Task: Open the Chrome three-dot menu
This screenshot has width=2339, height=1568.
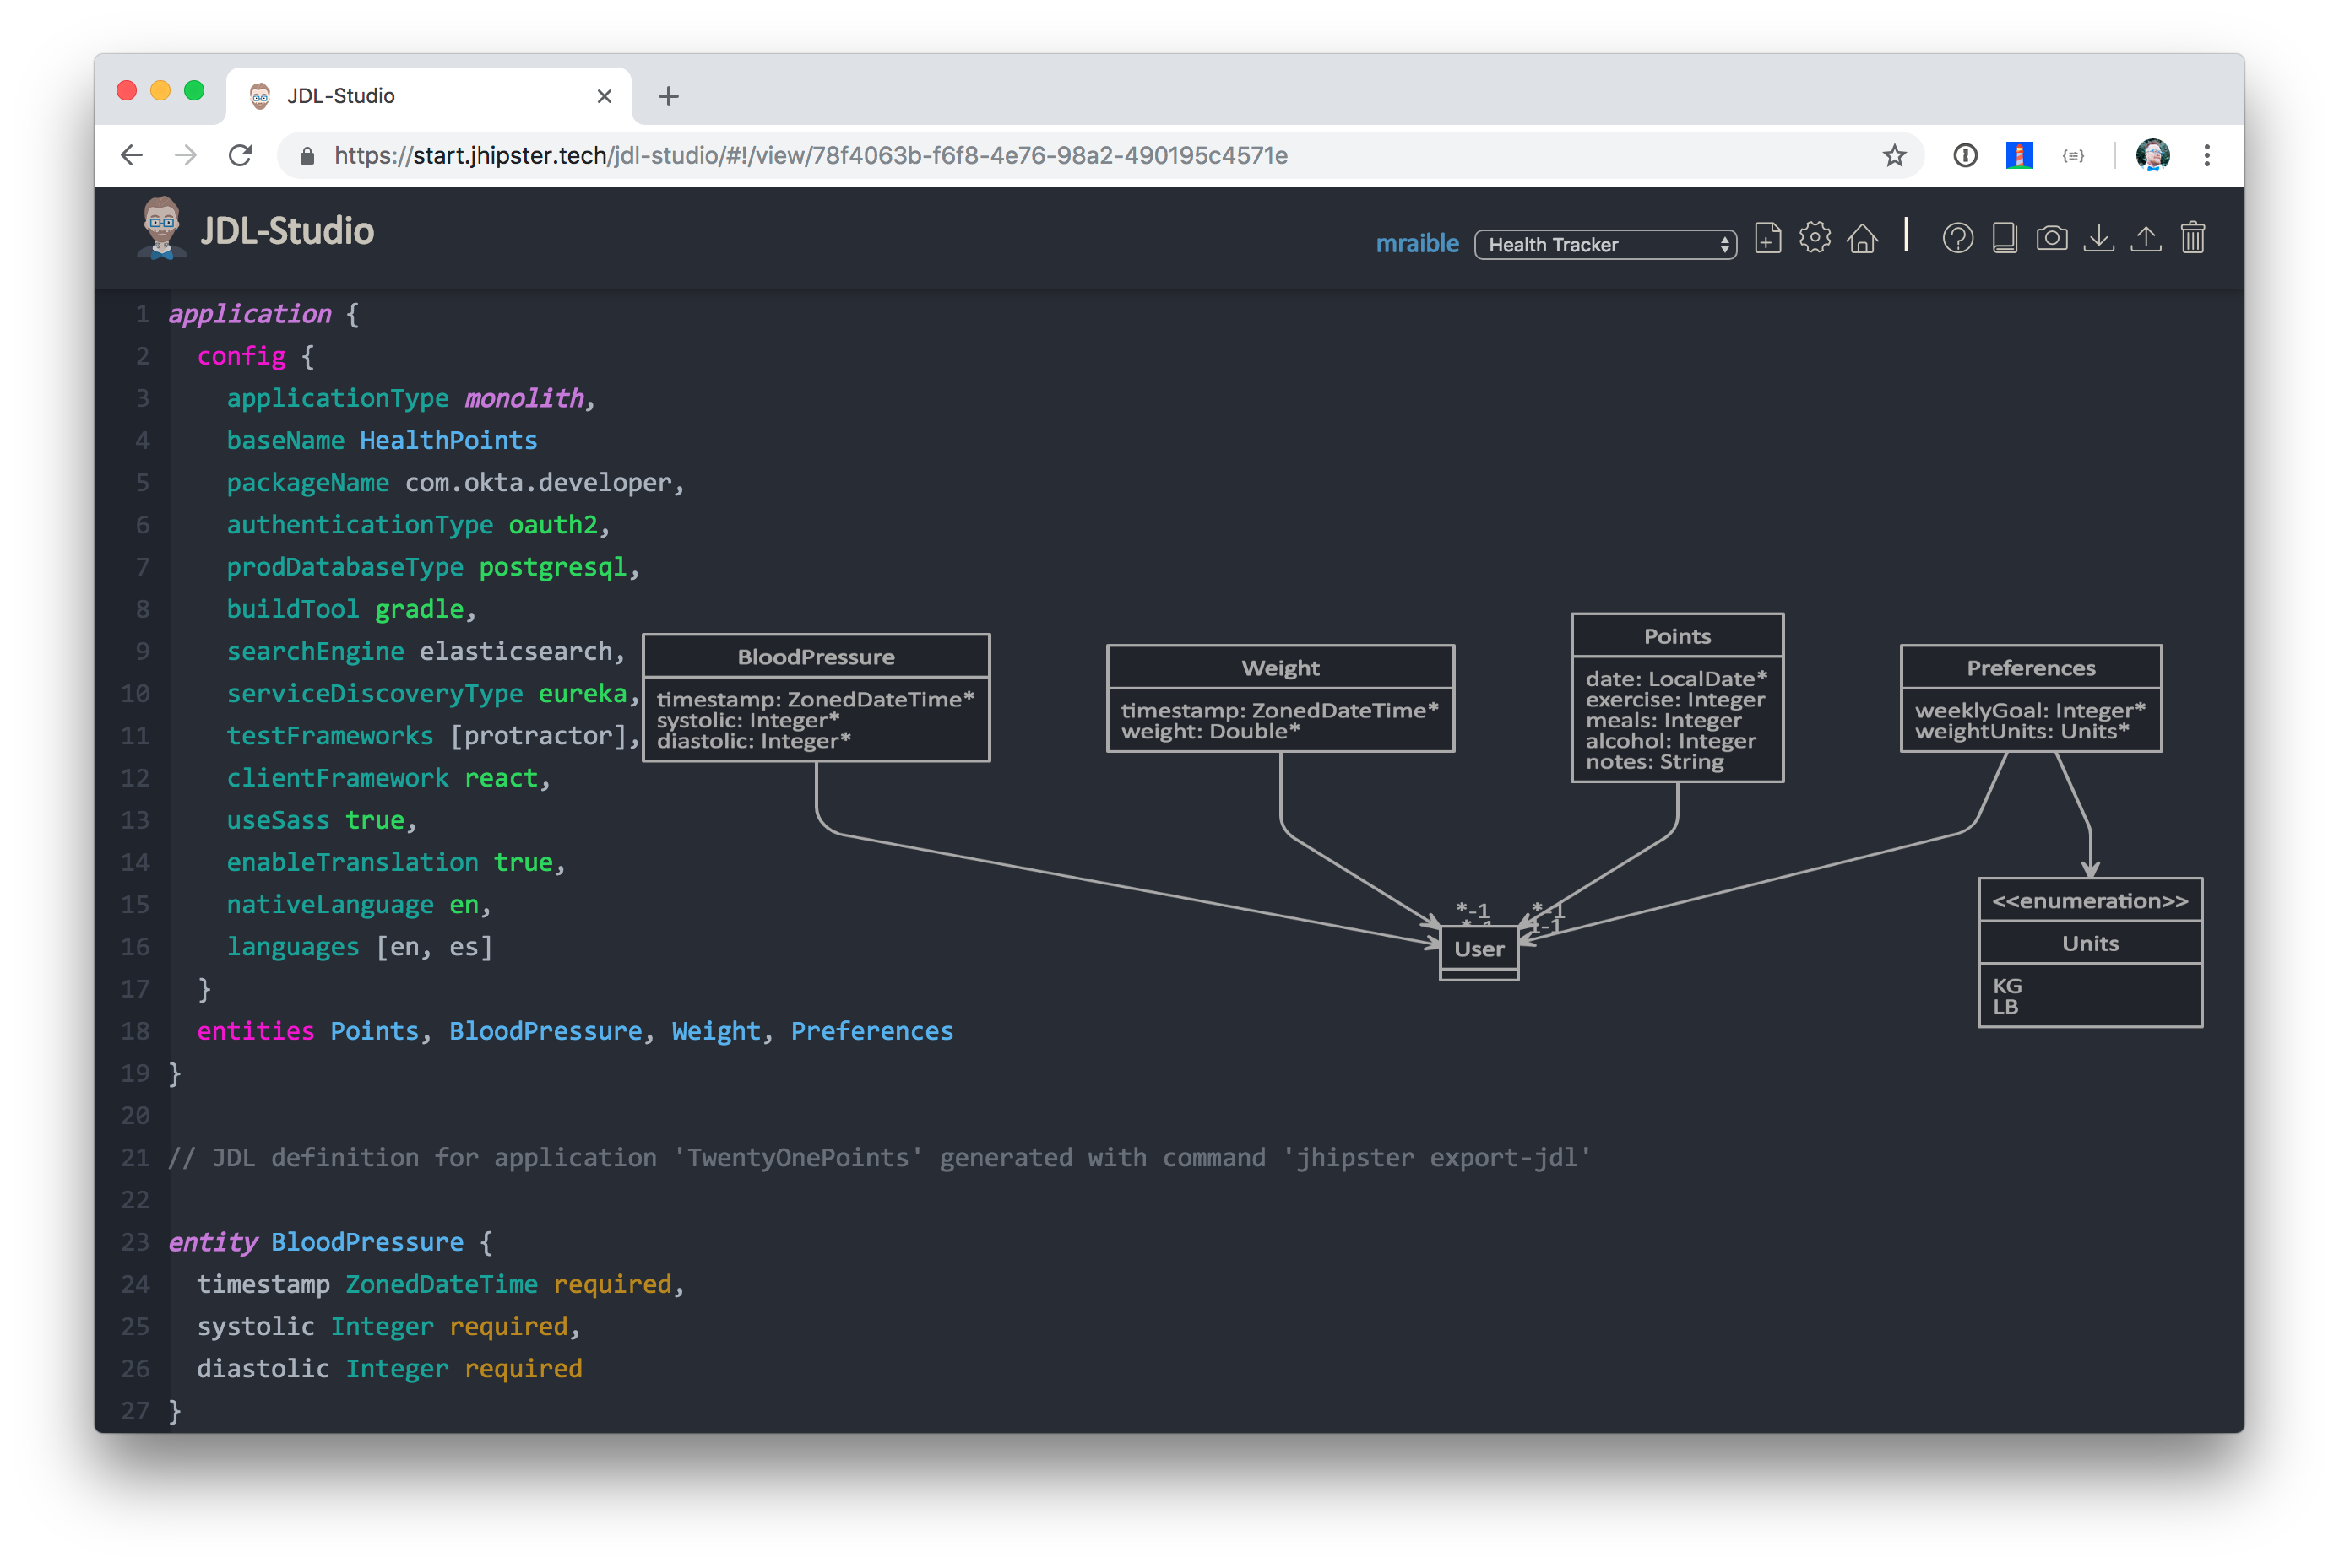Action: pyautogui.click(x=2206, y=156)
